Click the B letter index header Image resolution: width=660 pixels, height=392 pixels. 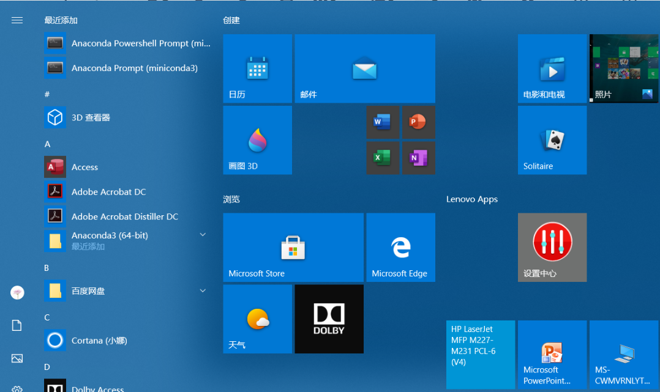tap(47, 268)
